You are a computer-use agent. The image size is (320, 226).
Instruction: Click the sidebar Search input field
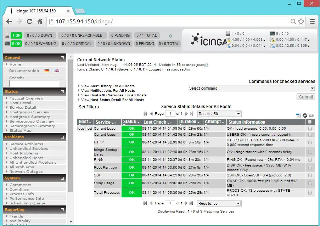coord(34,84)
